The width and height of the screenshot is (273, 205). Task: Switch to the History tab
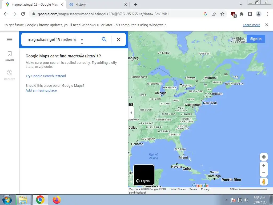(98, 5)
